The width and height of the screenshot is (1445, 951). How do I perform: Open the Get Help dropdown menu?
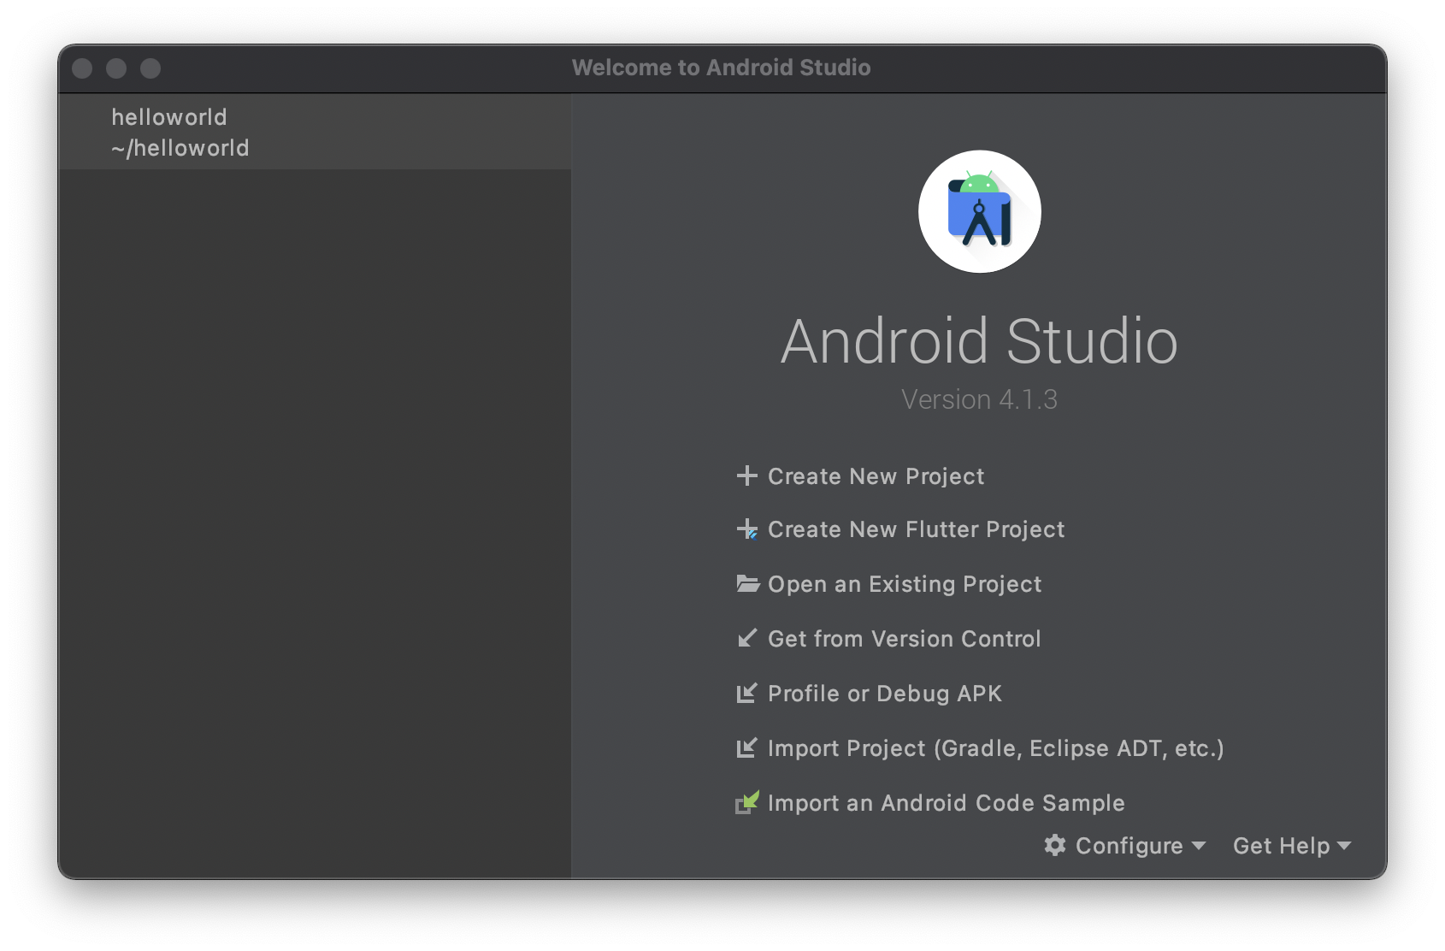coord(1283,845)
